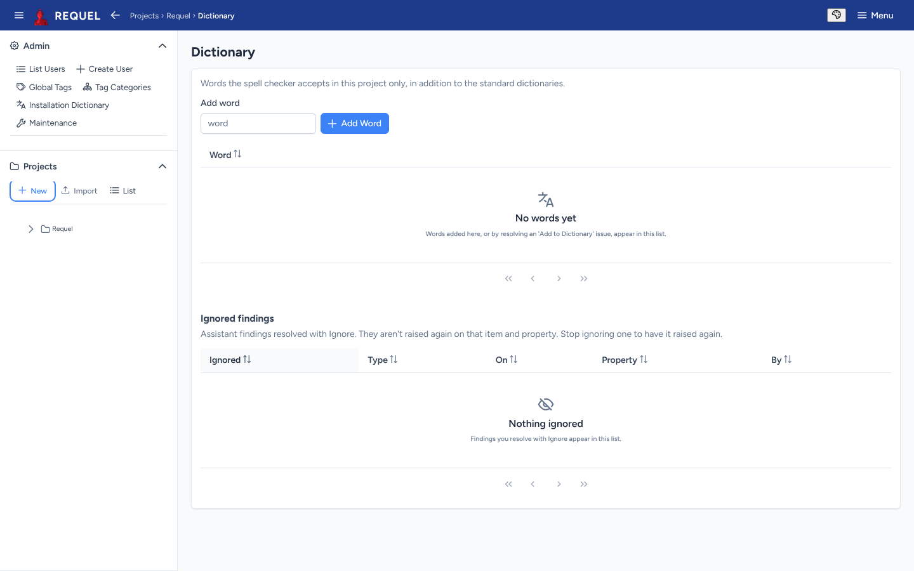This screenshot has height=571, width=914.
Task: Click the 'Ignored findings' heading
Action: pos(237,318)
